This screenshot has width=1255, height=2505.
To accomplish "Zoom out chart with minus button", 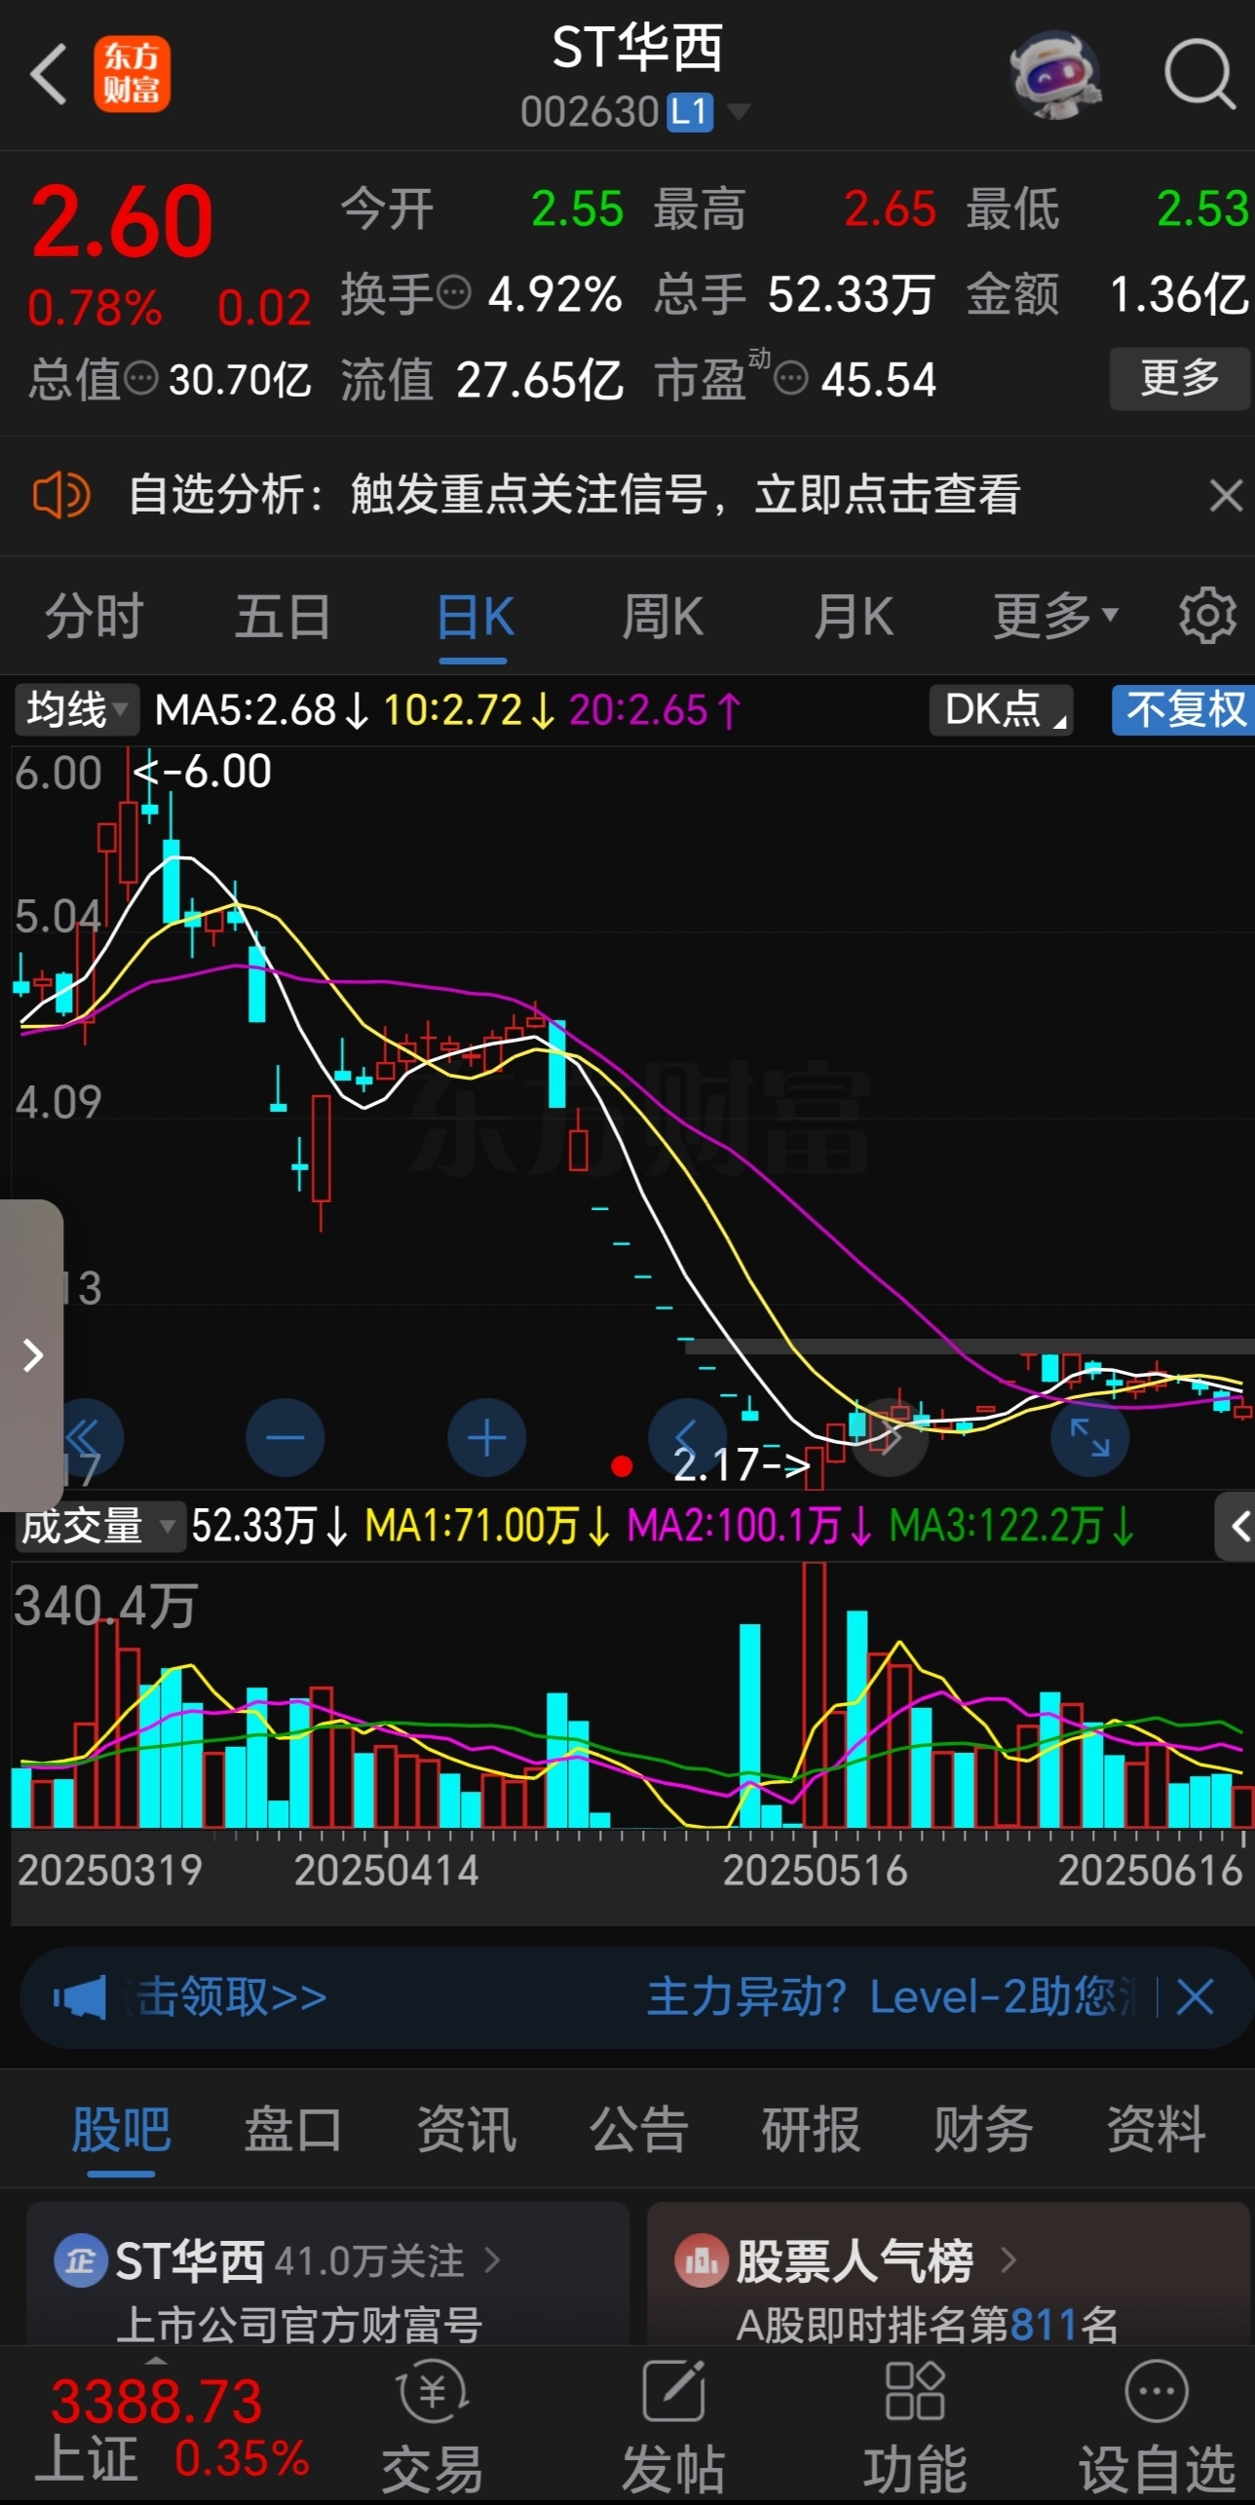I will pos(285,1438).
